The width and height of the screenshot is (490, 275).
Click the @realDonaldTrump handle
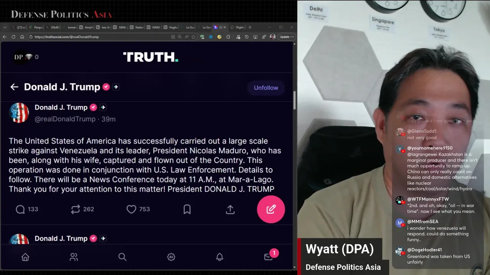pos(65,119)
